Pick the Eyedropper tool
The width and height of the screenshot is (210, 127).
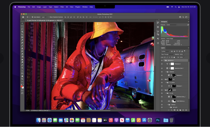pyautogui.click(x=22, y=40)
